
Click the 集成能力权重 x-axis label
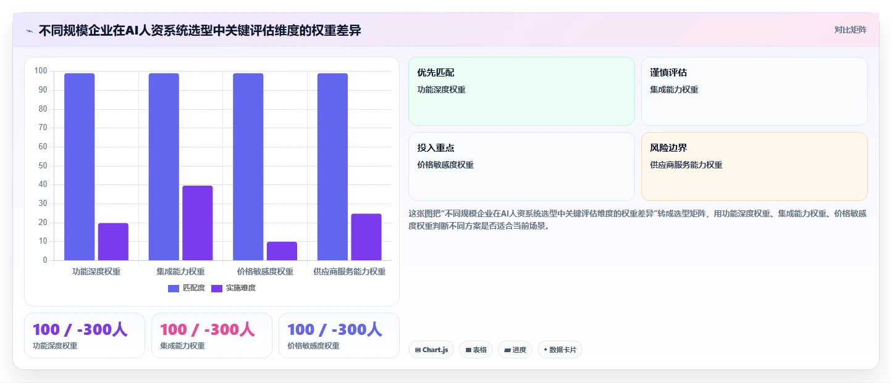180,271
